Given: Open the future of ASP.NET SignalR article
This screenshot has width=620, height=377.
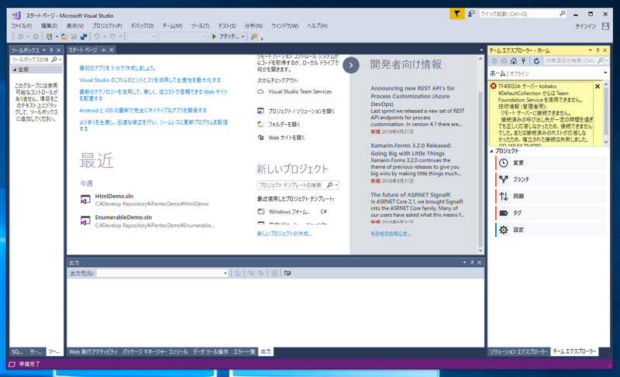Looking at the screenshot, I should coord(411,194).
